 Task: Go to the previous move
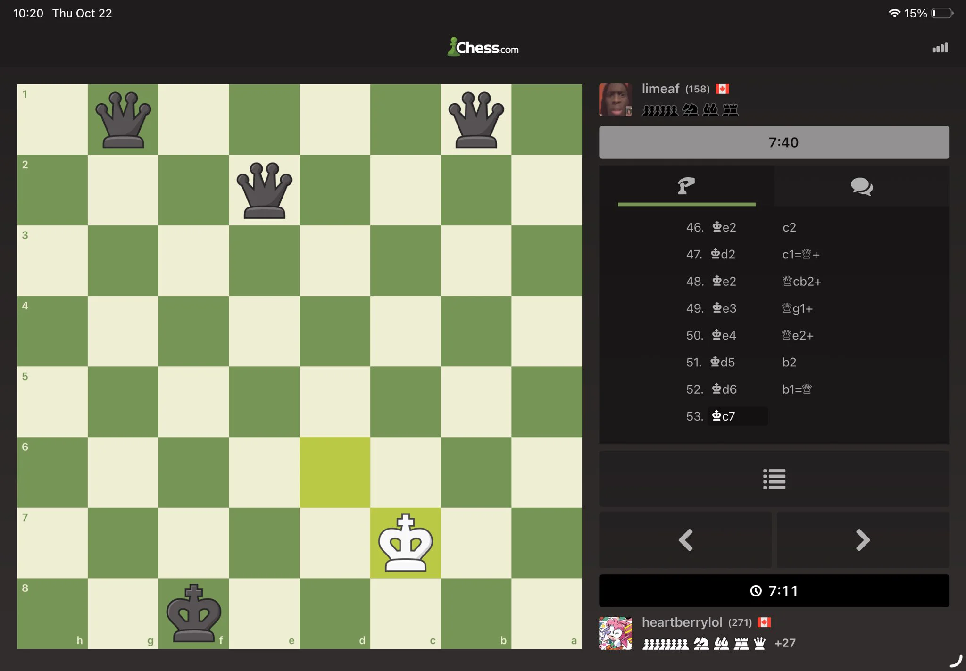685,540
